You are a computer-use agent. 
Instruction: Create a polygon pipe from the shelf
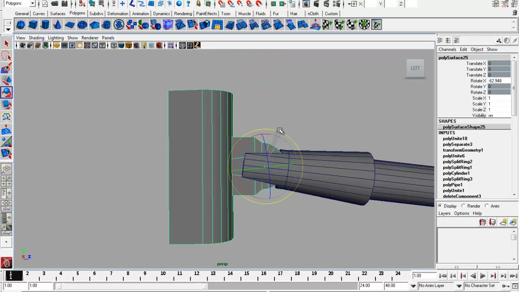point(107,25)
